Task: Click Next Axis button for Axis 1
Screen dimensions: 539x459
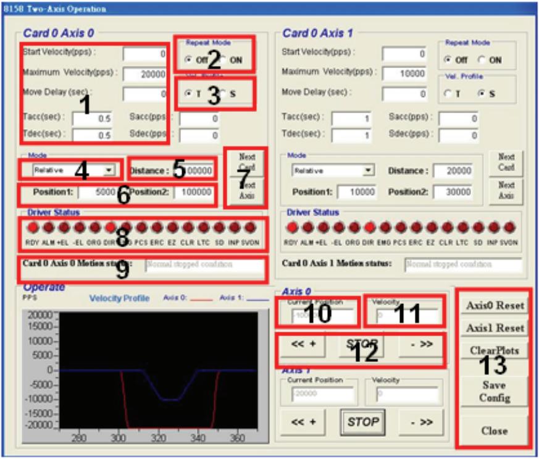Action: click(506, 190)
